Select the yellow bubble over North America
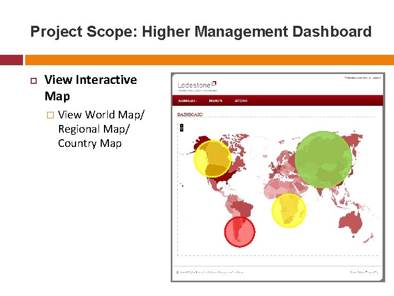Viewport: 394px width, 296px height. (212, 159)
